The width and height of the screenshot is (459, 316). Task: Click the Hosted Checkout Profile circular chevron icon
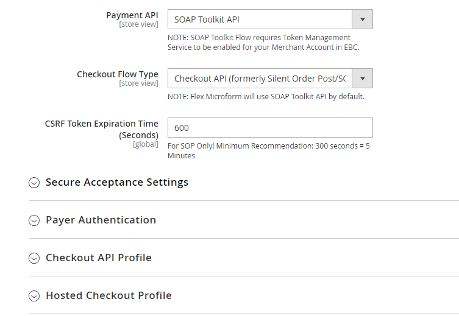pyautogui.click(x=34, y=296)
